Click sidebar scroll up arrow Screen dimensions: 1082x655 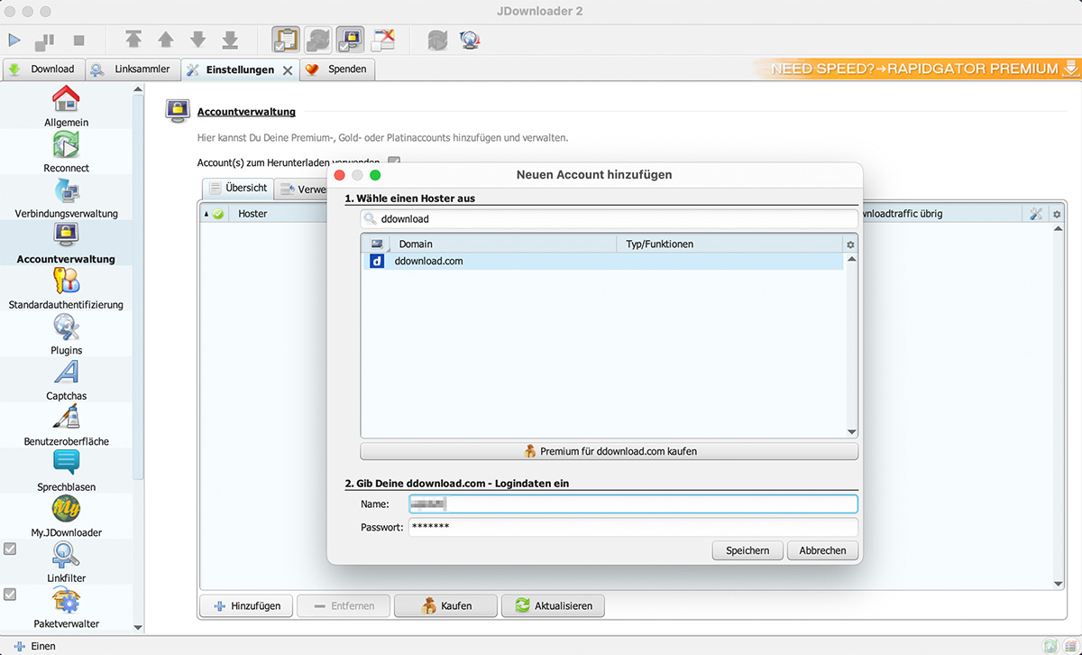pos(138,89)
